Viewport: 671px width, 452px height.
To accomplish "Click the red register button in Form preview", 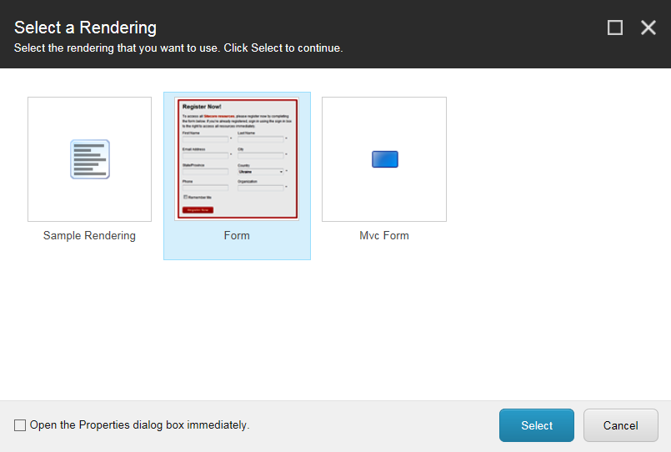I will (x=198, y=210).
